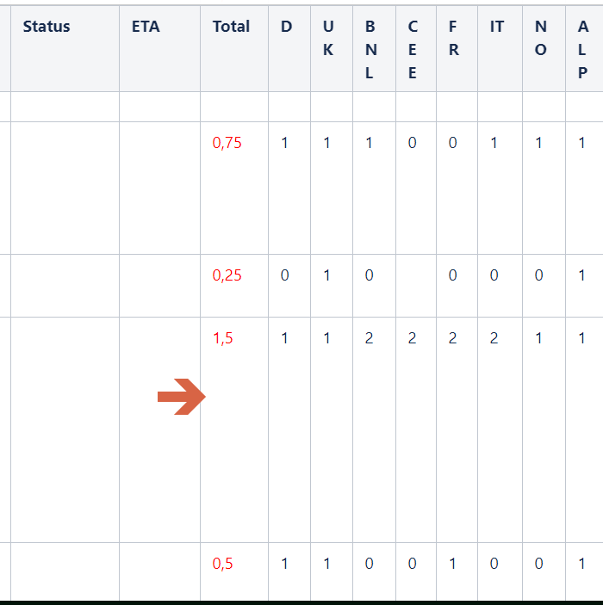The image size is (603, 605).
Task: Click the FR value 1 in 0,5 row
Action: 452,564
